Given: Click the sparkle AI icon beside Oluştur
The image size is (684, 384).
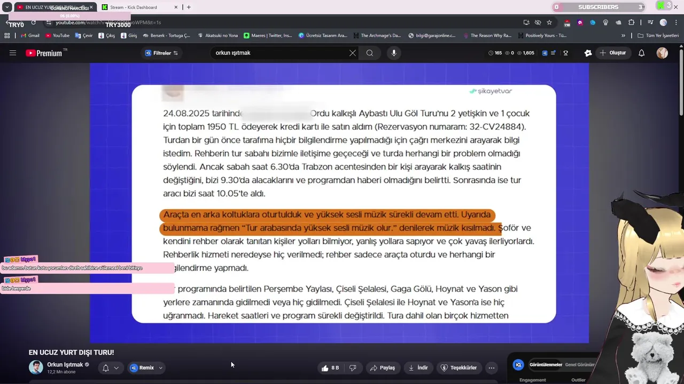Looking at the screenshot, I should click(x=588, y=53).
